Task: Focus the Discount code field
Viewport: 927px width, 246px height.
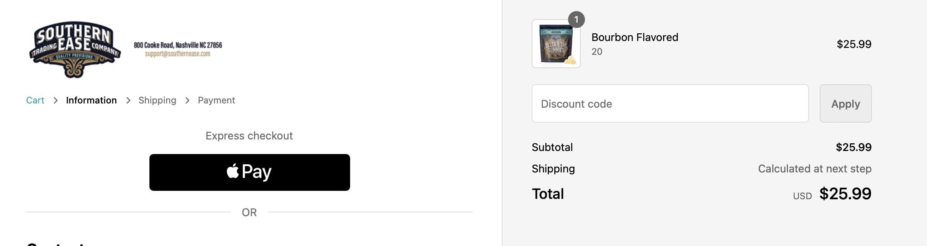Action: 670,104
